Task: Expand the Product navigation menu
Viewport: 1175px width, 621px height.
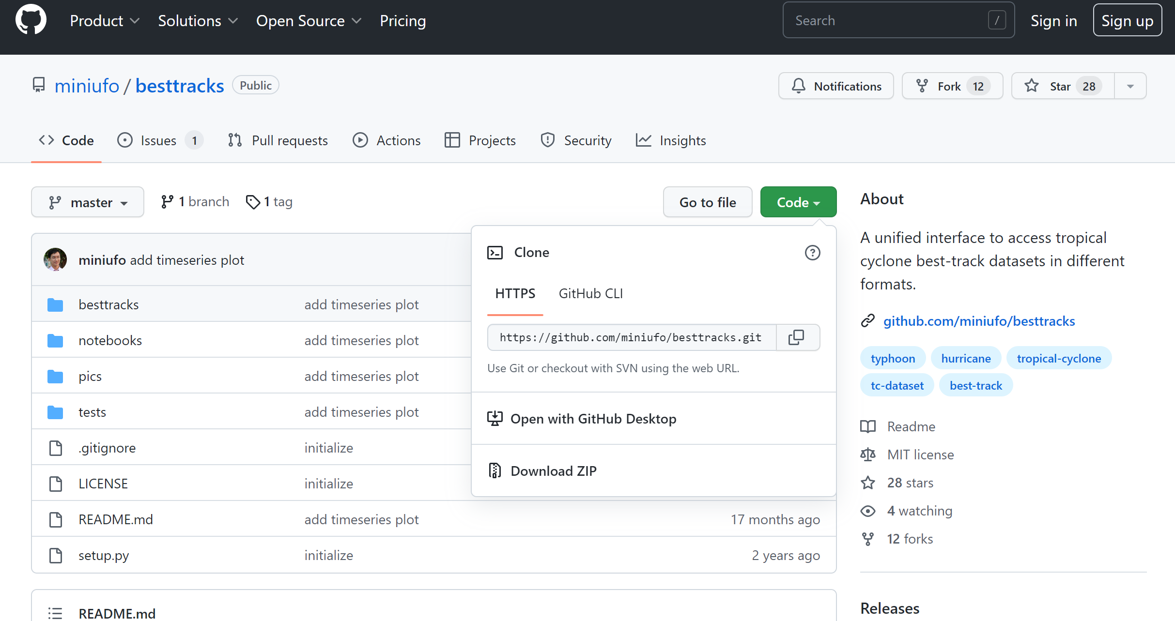Action: (104, 21)
